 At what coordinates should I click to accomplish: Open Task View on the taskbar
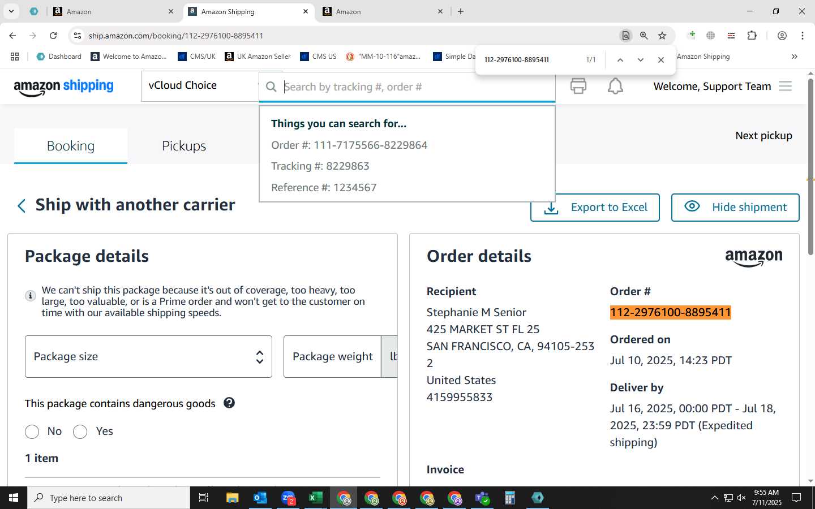click(204, 498)
